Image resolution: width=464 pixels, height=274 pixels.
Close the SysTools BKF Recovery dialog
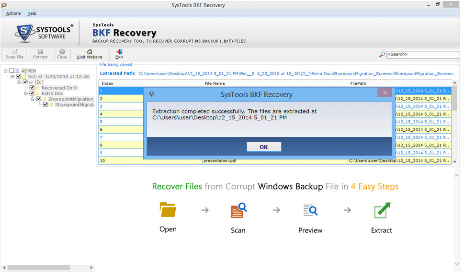click(x=385, y=92)
